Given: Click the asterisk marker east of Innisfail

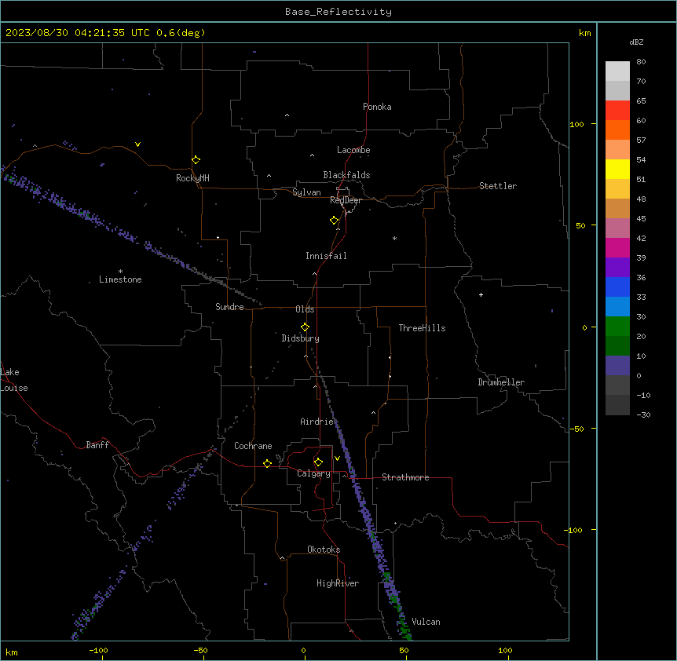Looking at the screenshot, I should 394,238.
